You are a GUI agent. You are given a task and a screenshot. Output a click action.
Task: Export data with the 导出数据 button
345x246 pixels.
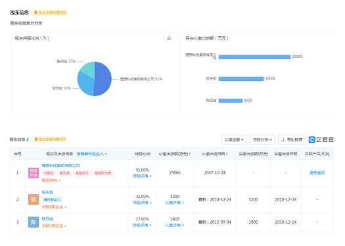292,140
